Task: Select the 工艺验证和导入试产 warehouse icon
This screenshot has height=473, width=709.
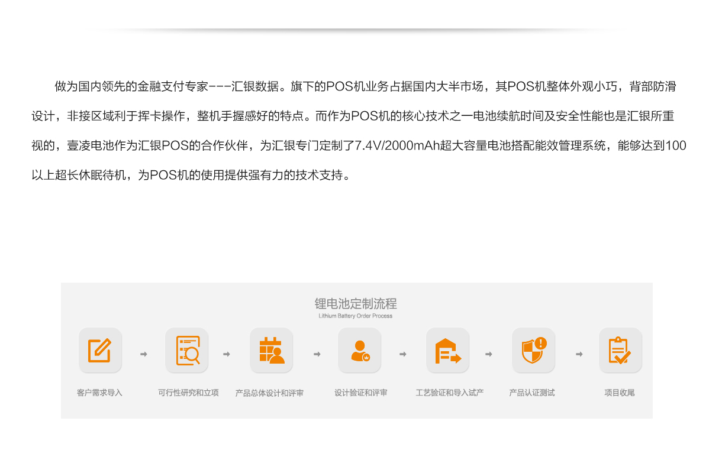Action: pos(447,350)
